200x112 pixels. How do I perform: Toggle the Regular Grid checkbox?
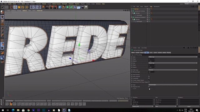click(149, 87)
